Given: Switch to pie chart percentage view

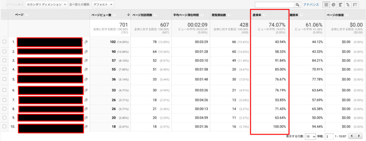Looking at the screenshot, I should 333,4.
